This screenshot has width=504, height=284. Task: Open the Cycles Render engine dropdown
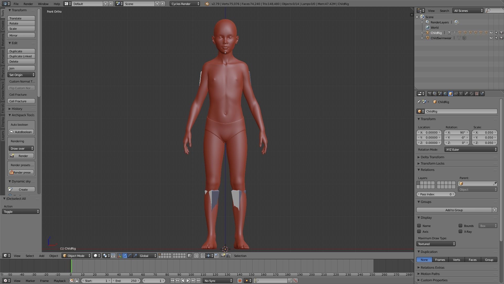coord(185,4)
